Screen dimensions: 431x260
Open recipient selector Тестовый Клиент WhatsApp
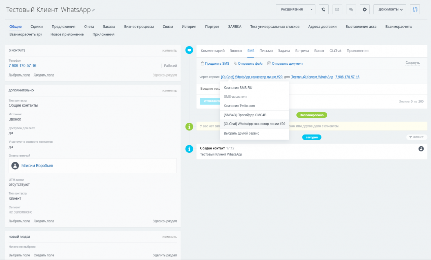pyautogui.click(x=312, y=77)
